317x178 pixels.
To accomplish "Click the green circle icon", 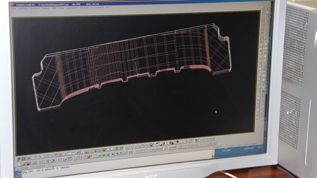I will (121, 148).
